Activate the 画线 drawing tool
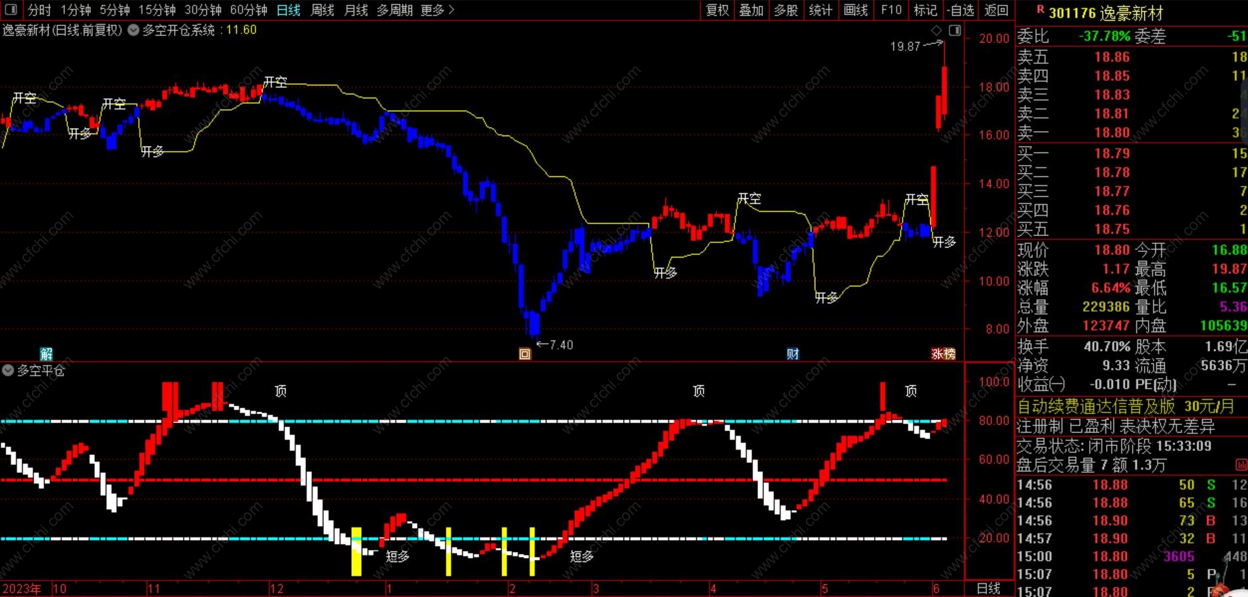The width and height of the screenshot is (1248, 597). pyautogui.click(x=856, y=10)
